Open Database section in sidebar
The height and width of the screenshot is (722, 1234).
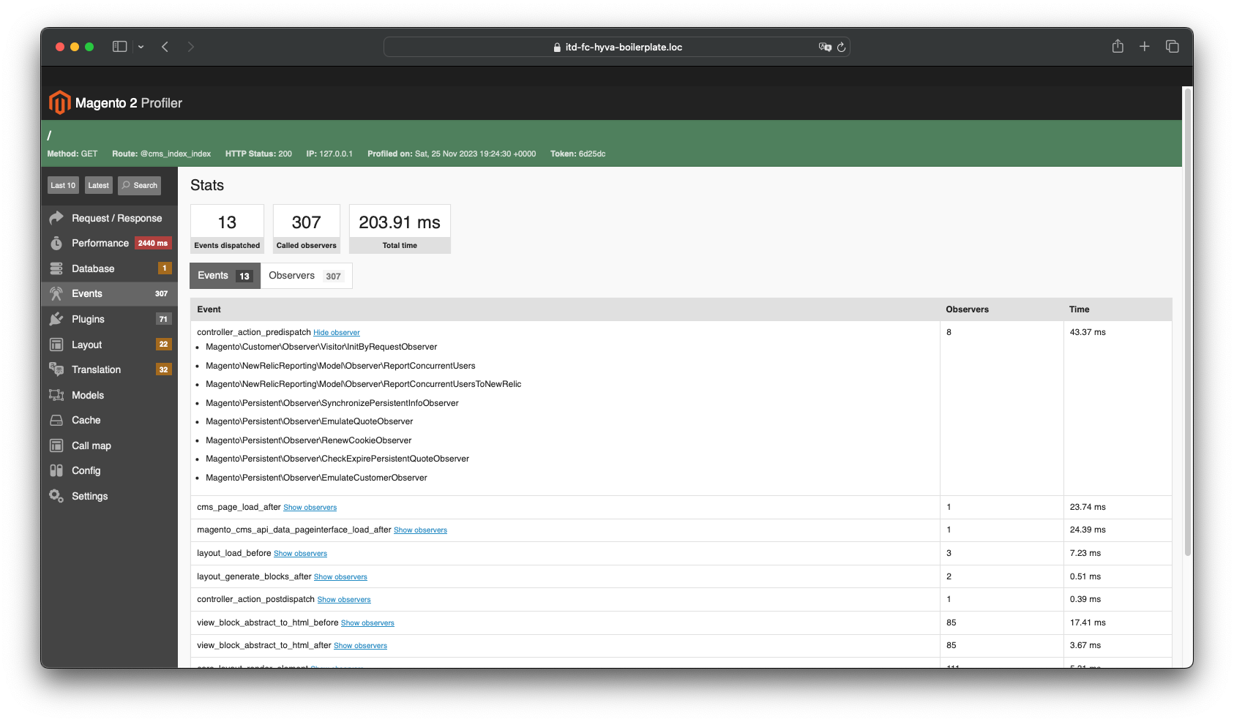(110, 268)
